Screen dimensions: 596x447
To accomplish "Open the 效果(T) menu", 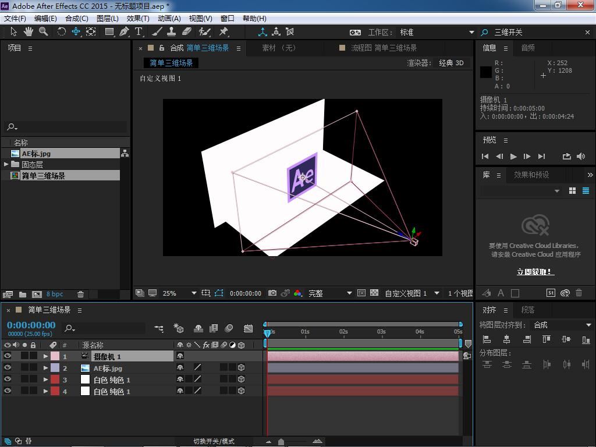I will [138, 18].
